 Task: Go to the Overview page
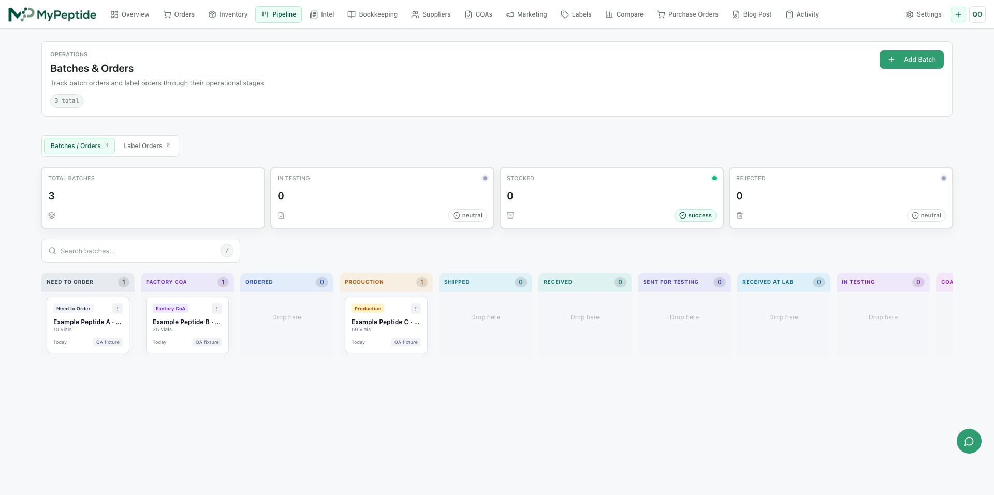(x=130, y=14)
